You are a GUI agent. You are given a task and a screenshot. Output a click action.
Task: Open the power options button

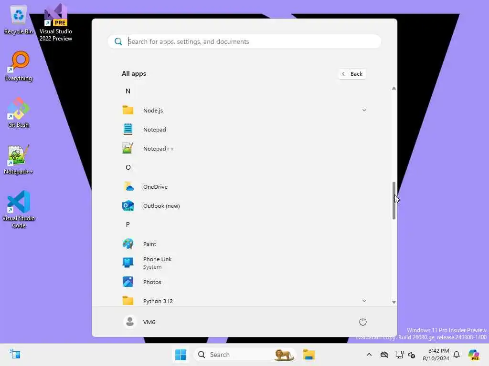(x=363, y=322)
